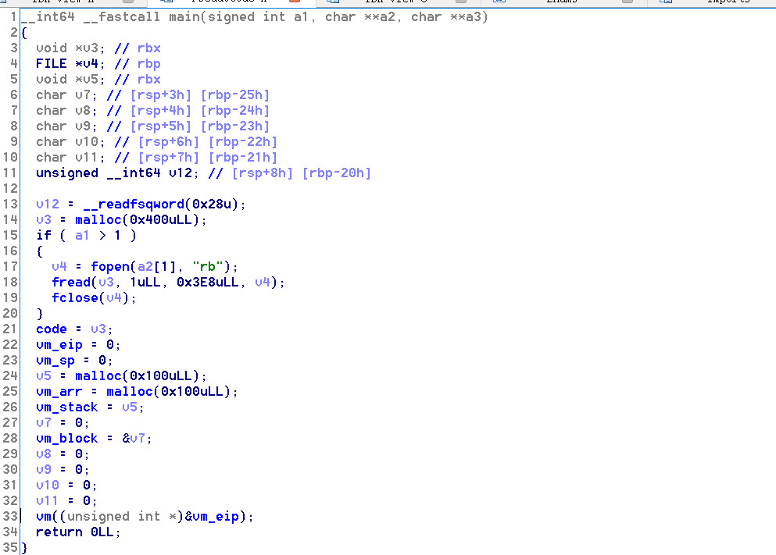Click the v11 assignment on line 32
The image size is (776, 555).
66,500
